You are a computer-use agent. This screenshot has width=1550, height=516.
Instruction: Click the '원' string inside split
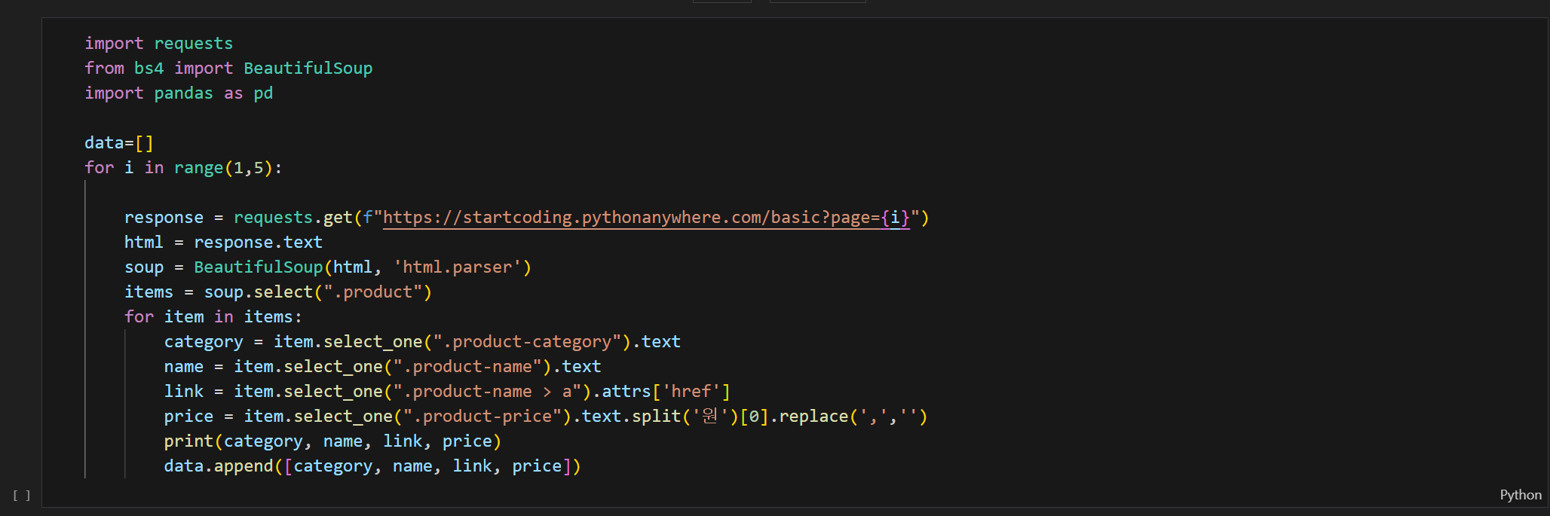710,417
